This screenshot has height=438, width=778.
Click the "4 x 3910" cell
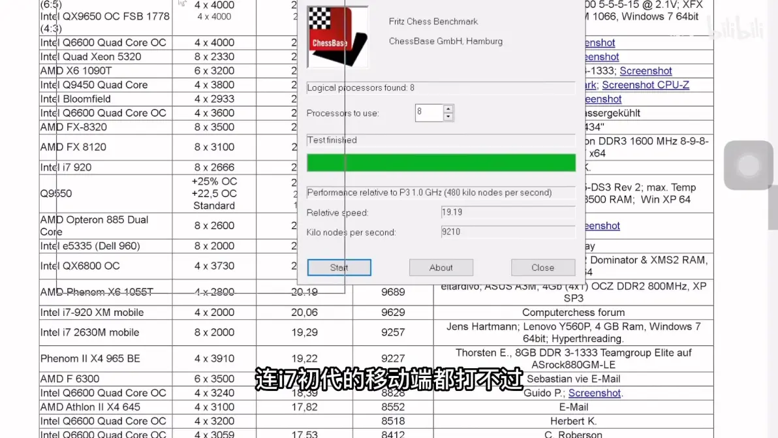coord(214,358)
